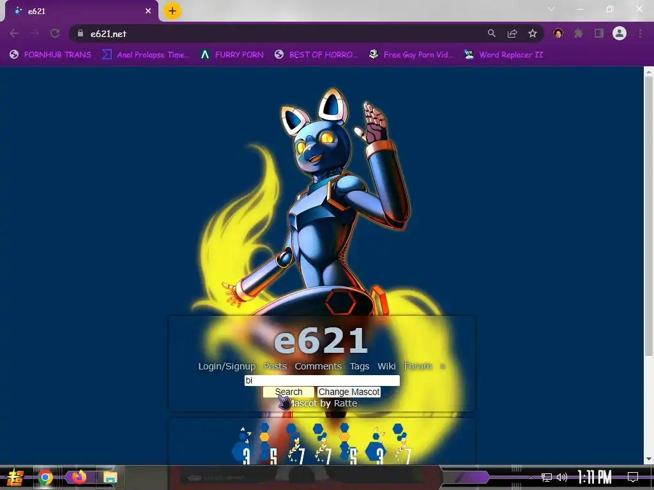The width and height of the screenshot is (654, 490).
Task: Close the e621 tab
Action: coord(148,11)
